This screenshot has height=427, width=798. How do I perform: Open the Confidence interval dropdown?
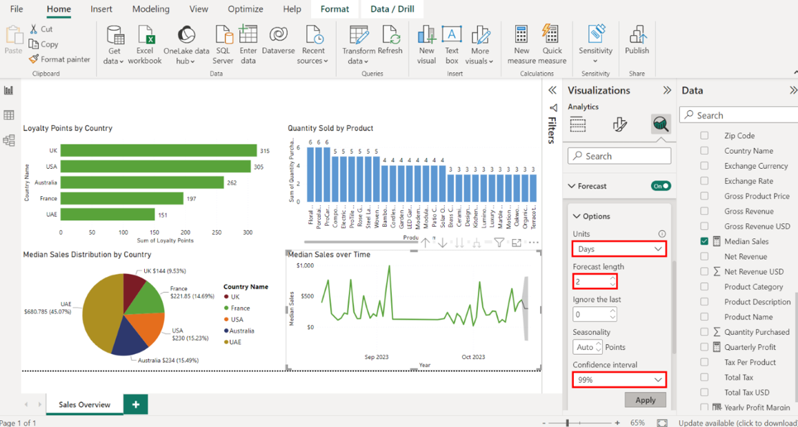tap(619, 379)
